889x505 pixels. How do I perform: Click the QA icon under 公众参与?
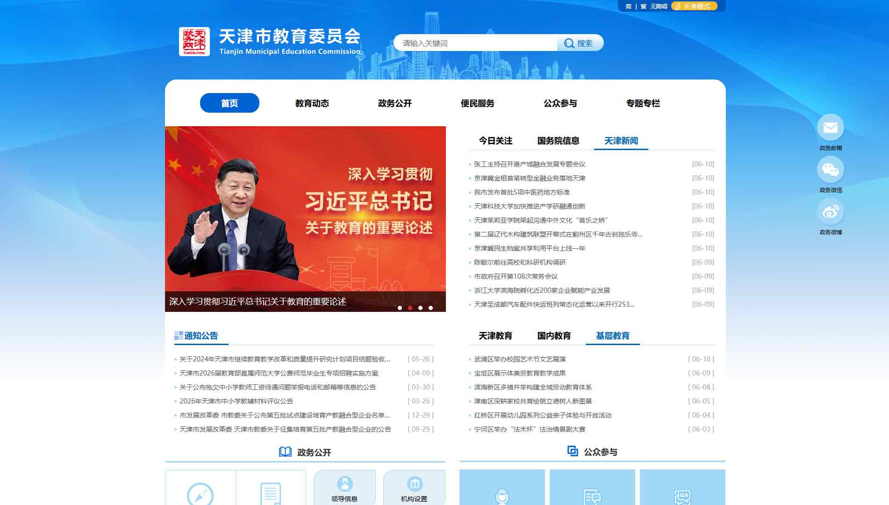[x=682, y=497]
